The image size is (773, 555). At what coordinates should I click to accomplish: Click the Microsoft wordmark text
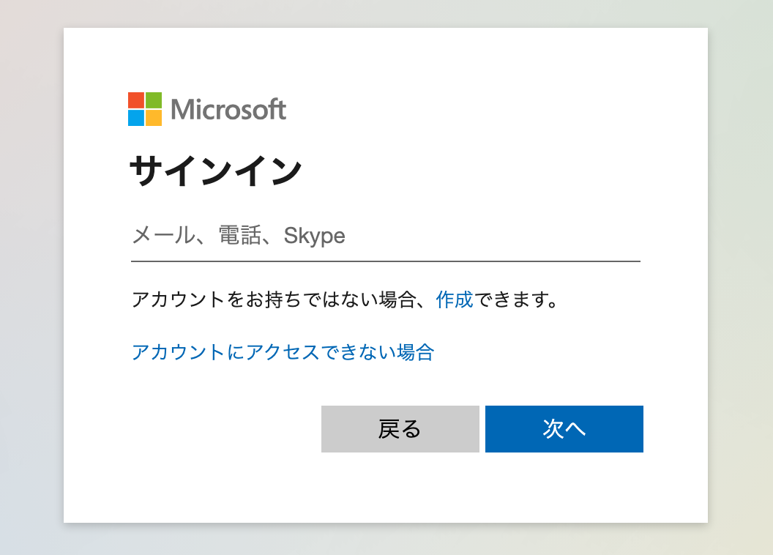(228, 109)
